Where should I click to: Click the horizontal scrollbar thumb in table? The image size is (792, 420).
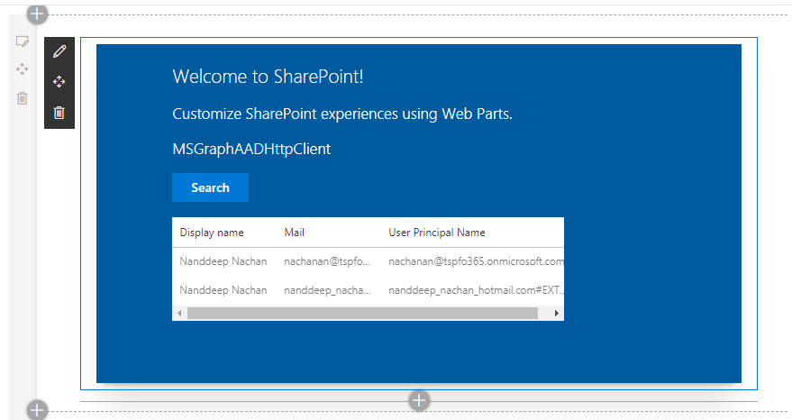[x=362, y=313]
